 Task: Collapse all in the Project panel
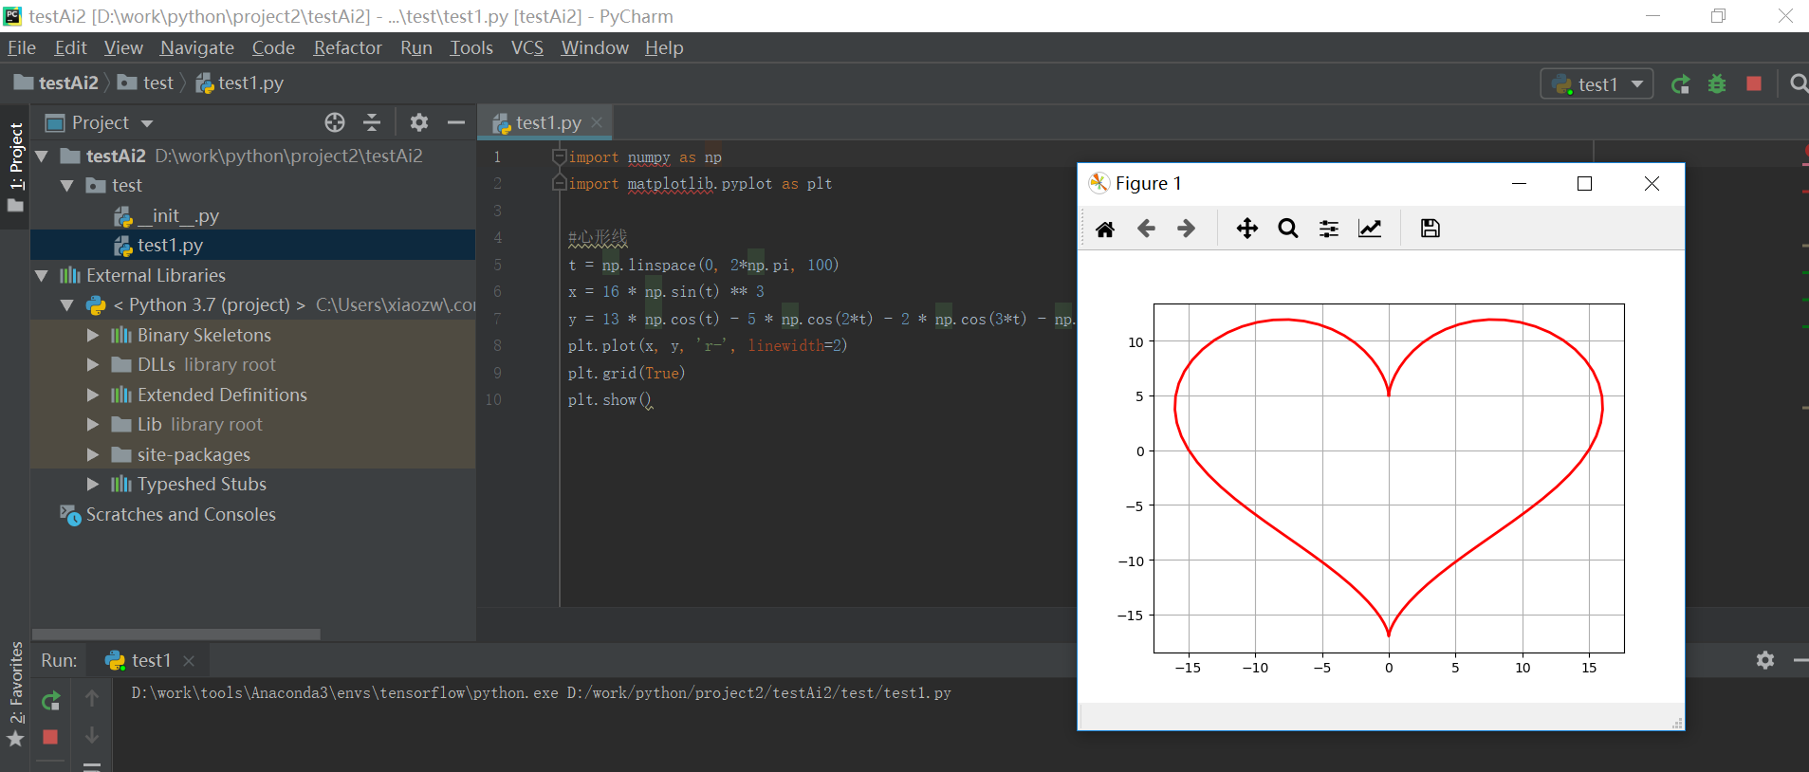coord(372,122)
